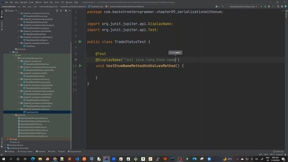This screenshot has width=288, height=162.
Task: Open taskbar search
Action: [x=11, y=159]
